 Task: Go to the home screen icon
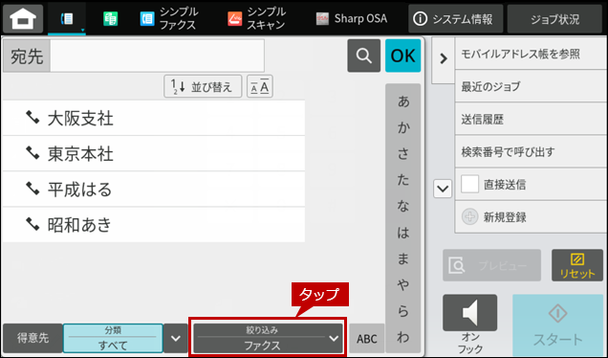23,18
